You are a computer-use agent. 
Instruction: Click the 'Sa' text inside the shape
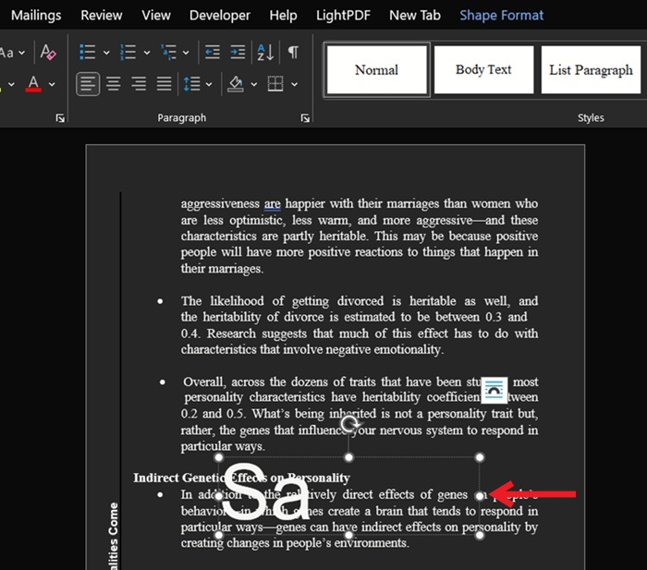[265, 492]
